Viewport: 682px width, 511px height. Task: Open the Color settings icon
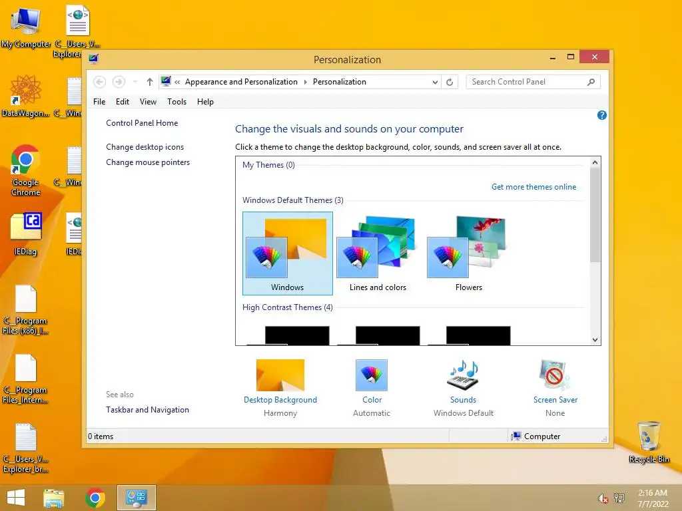tap(372, 375)
